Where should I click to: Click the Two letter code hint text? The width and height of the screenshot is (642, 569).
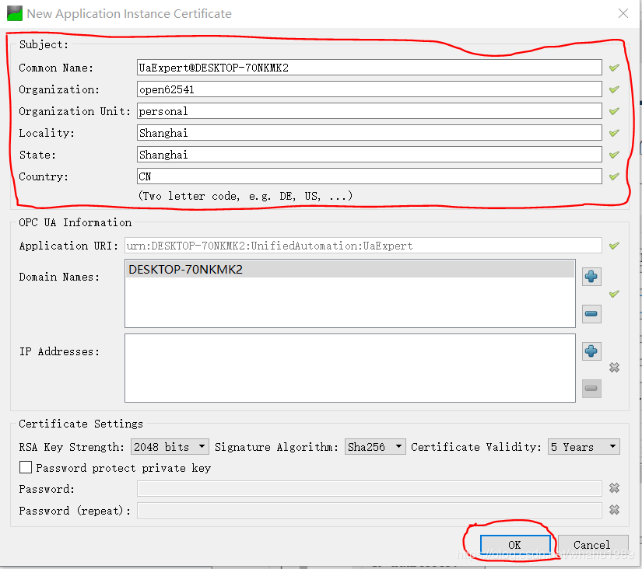245,196
